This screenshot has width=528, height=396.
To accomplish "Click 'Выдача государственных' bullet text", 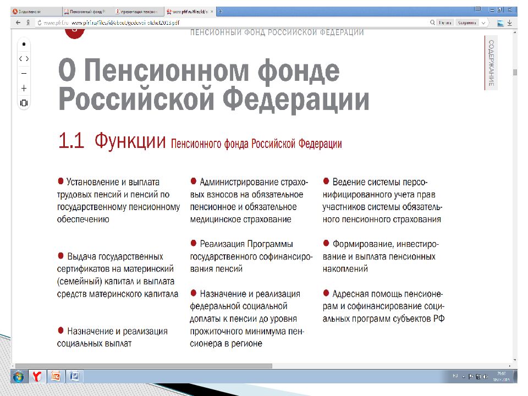I will tap(115, 257).
